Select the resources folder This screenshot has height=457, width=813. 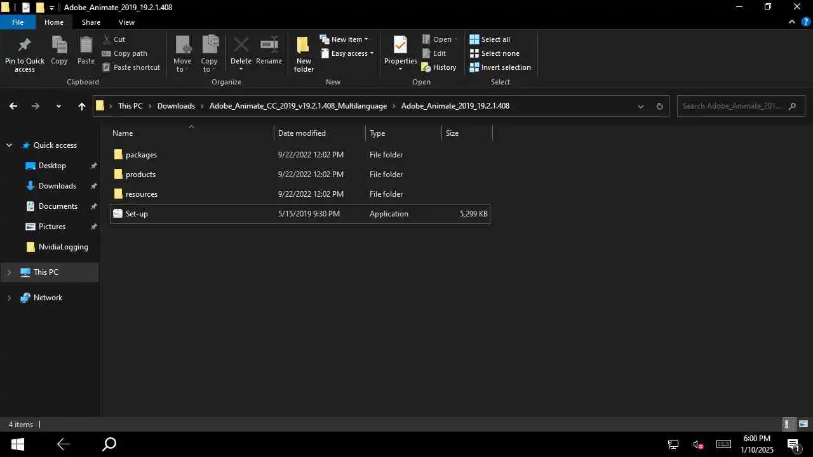(300, 194)
